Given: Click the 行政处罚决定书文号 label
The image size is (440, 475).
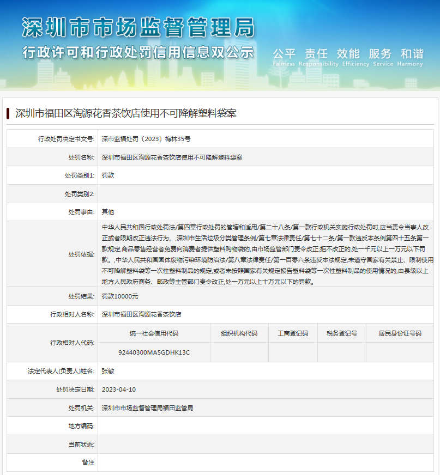Looking at the screenshot, I should (66, 139).
